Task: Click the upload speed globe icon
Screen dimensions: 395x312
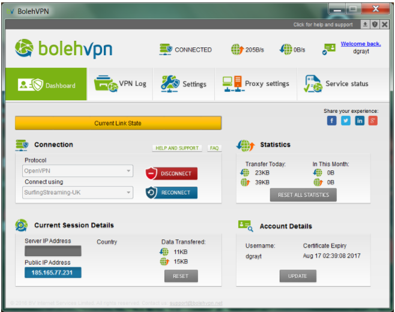Action: pyautogui.click(x=237, y=49)
